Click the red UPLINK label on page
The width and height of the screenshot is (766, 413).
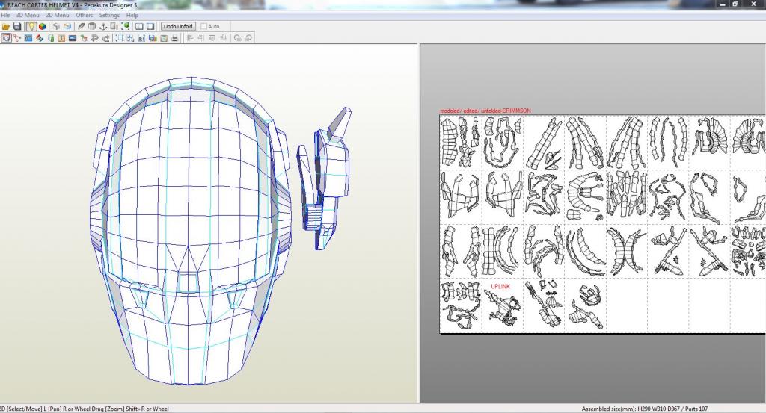click(500, 286)
